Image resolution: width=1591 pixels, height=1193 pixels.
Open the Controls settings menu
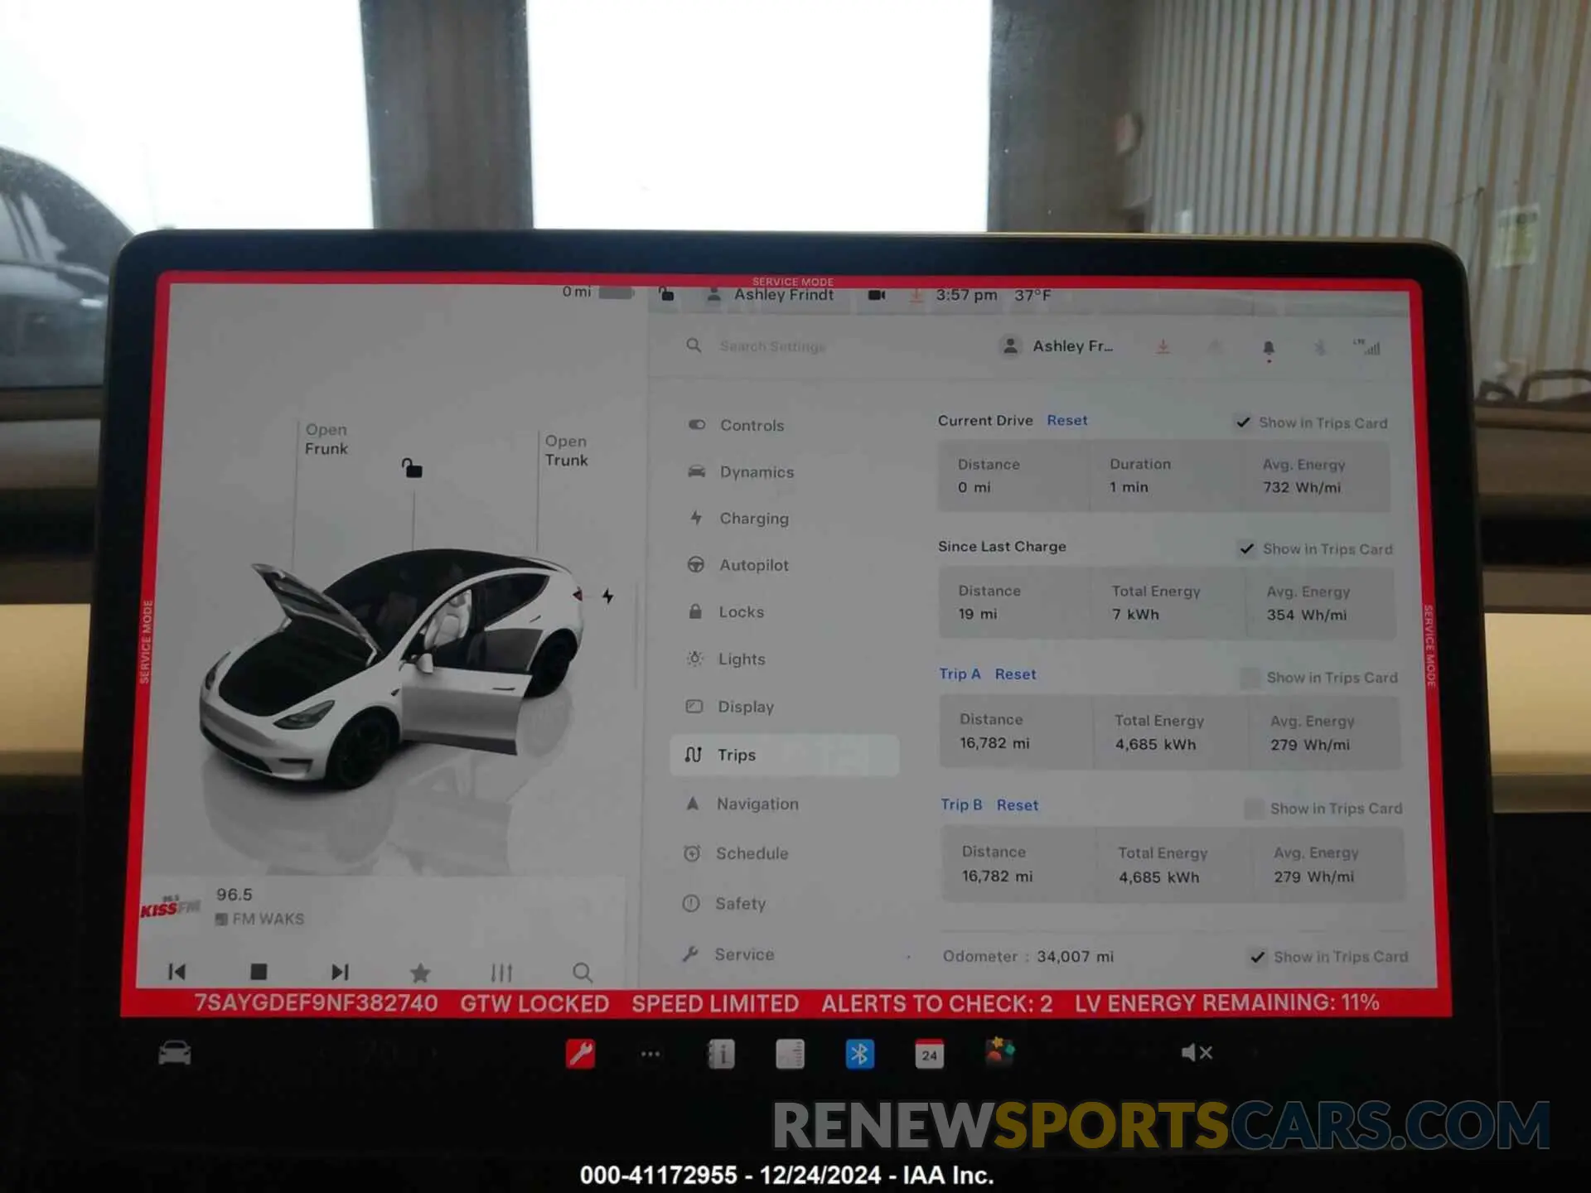[736, 425]
